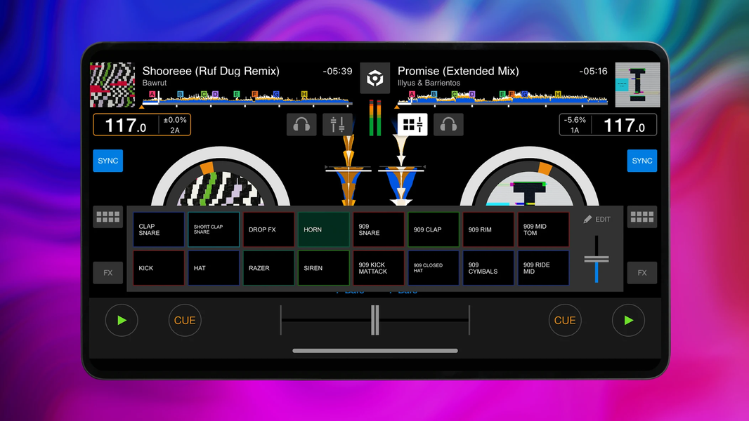Show the FX panel on the right deck
This screenshot has height=421, width=749.
pos(641,272)
